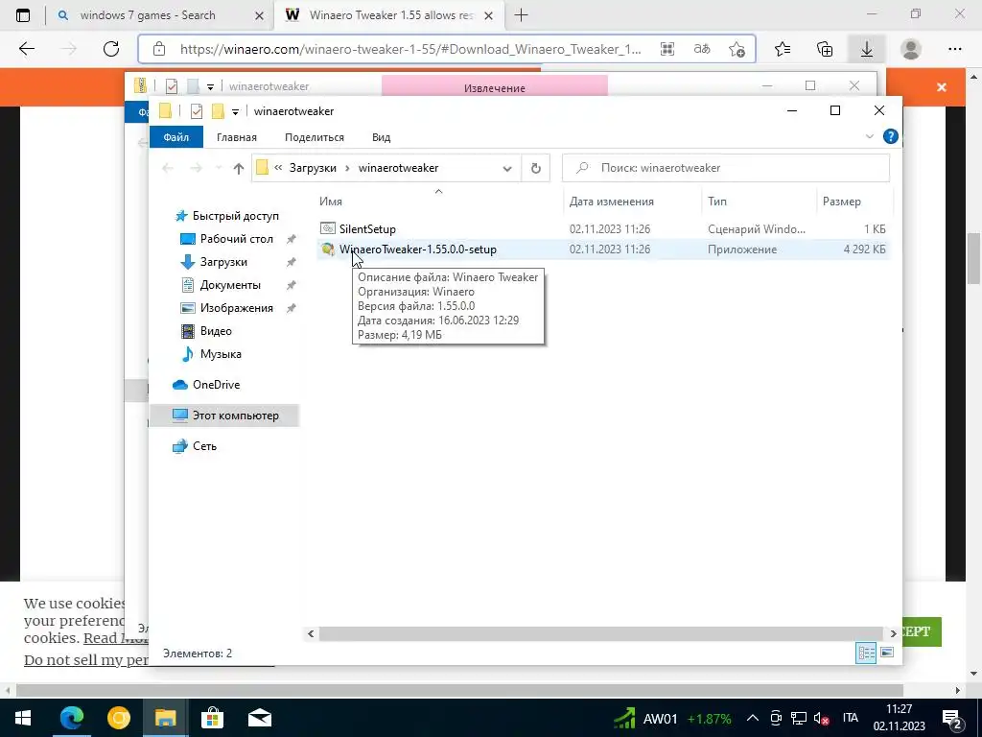This screenshot has height=737, width=982.
Task: Open Edge Collections icon
Action: click(x=825, y=49)
